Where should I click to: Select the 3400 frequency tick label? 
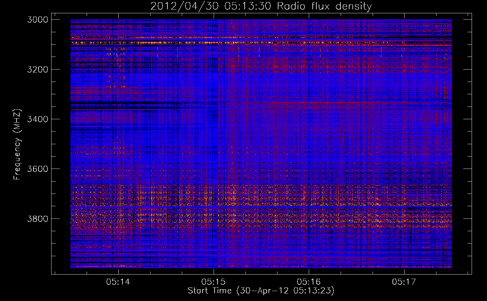point(38,119)
